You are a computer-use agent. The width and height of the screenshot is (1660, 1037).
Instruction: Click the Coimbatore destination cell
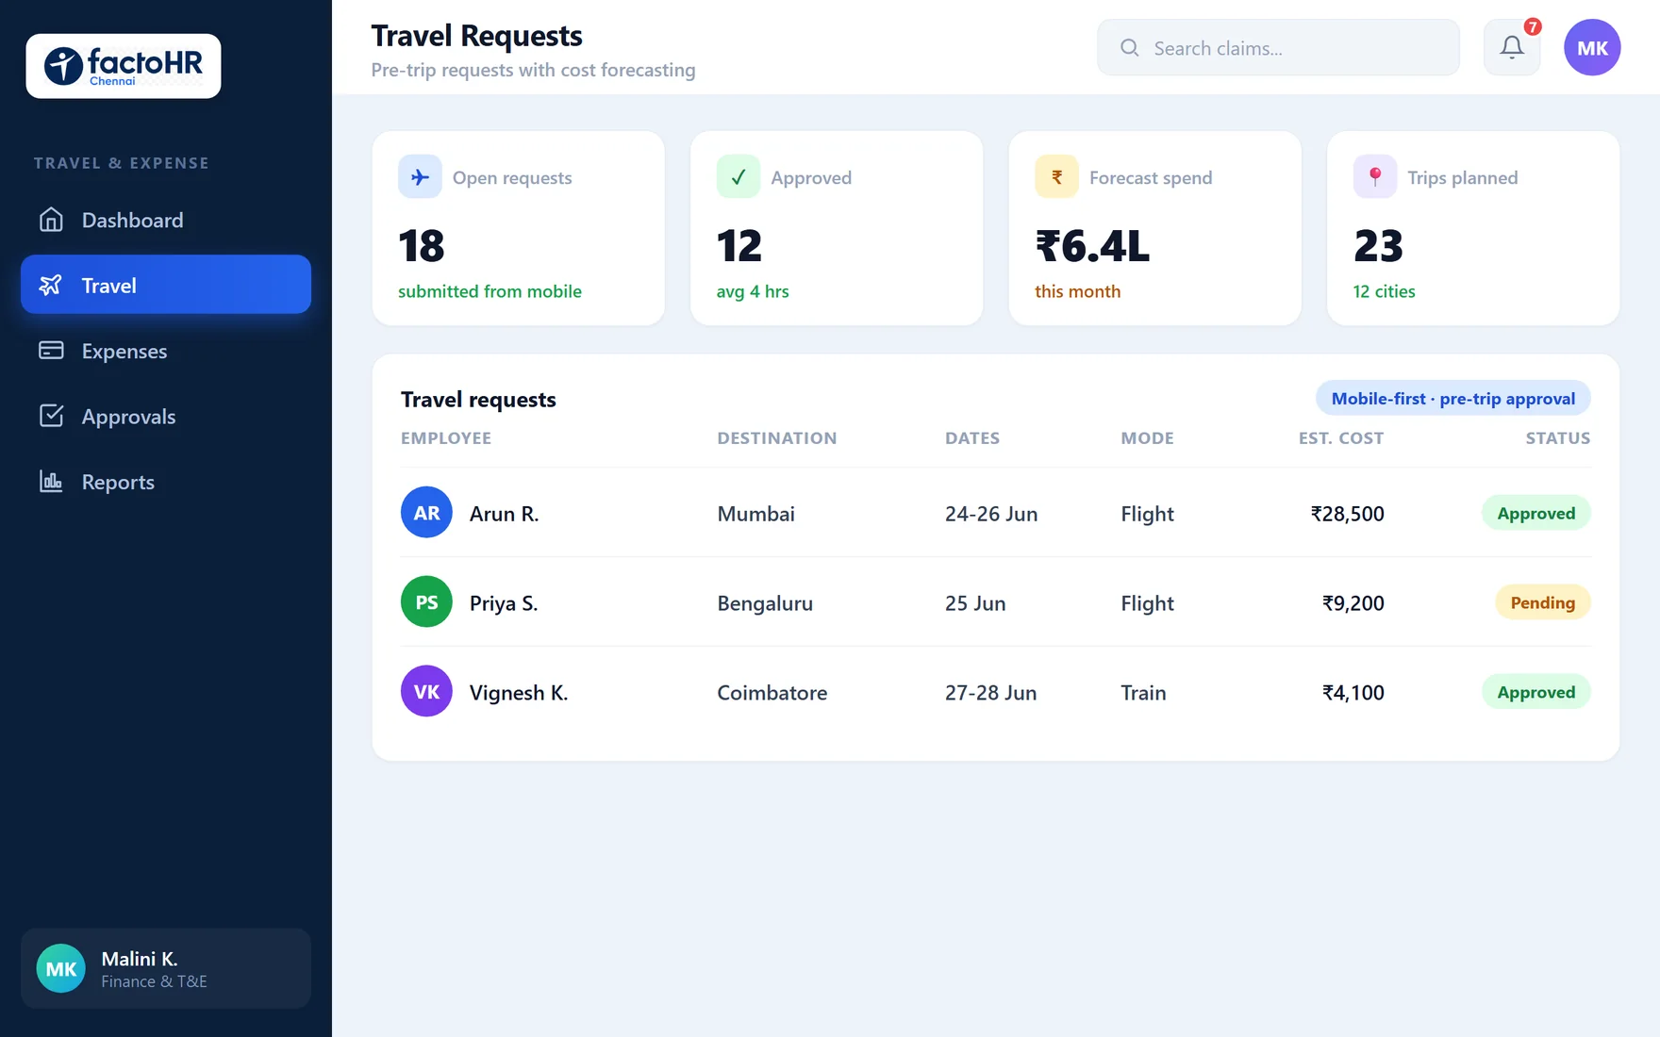[x=772, y=693]
